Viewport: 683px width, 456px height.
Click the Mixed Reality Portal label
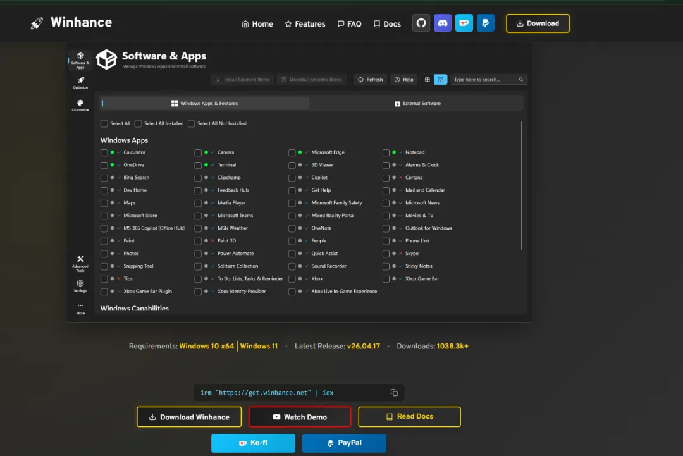pyautogui.click(x=333, y=216)
